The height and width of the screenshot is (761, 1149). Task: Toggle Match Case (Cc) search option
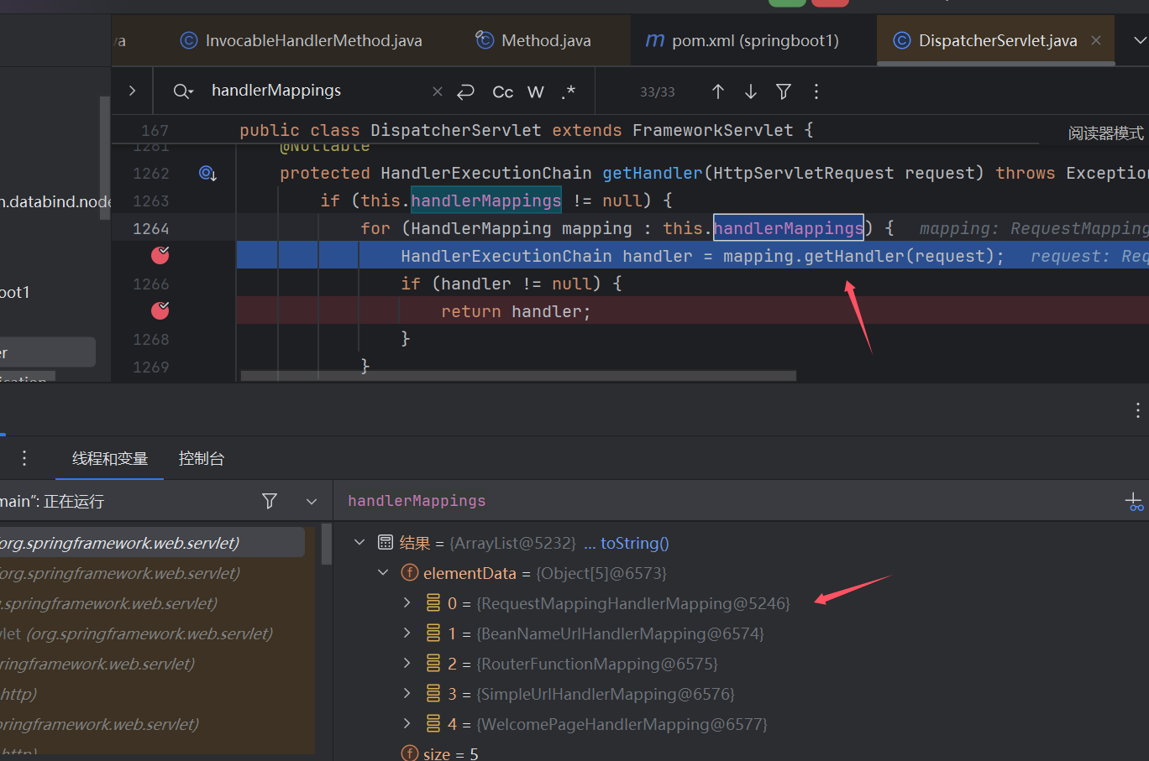[x=502, y=91]
